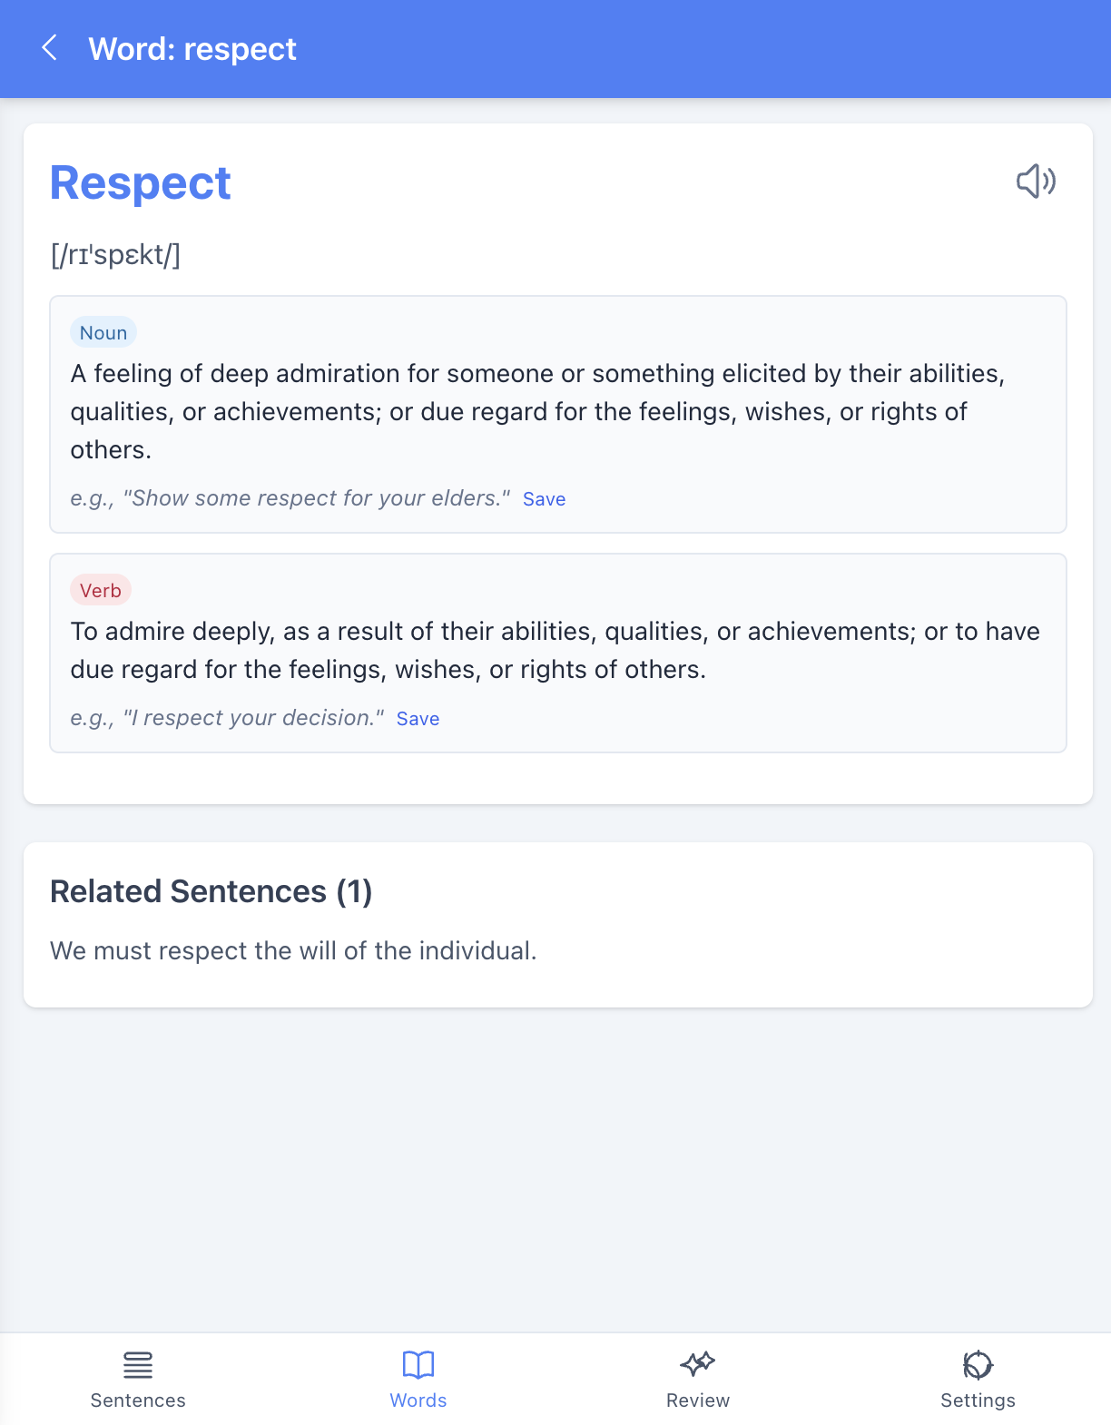Viewport: 1111px width, 1425px height.
Task: Play pronunciation with the speaker icon
Action: 1036,182
